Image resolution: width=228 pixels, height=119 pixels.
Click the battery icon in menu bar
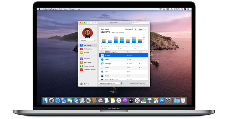pyautogui.click(x=168, y=9)
